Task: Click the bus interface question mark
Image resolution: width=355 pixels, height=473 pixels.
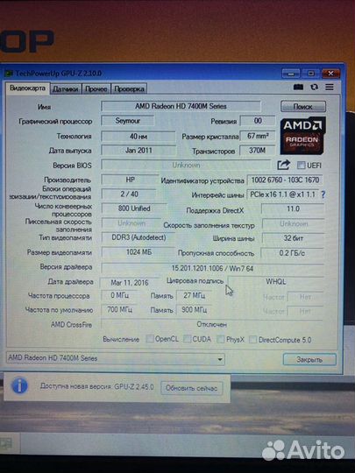Action: click(323, 194)
